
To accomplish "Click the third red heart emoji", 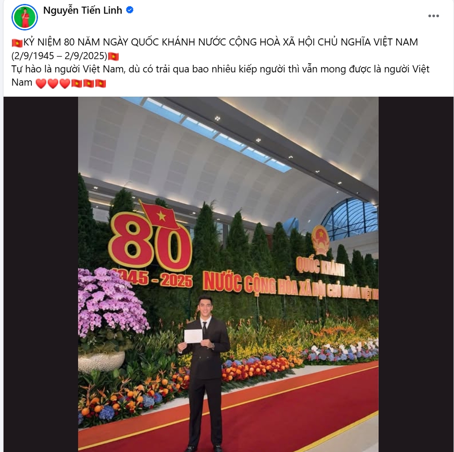I will [65, 83].
